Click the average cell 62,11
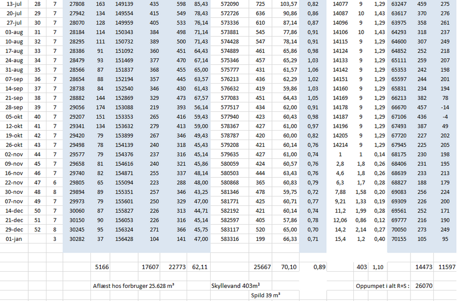 coord(200,267)
